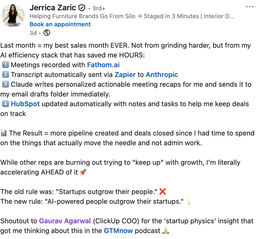Click the light bulb emoji
This screenshot has width=261, height=239.
pyautogui.click(x=189, y=201)
